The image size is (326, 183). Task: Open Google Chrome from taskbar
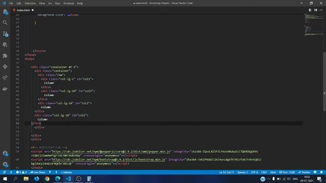pos(47,178)
